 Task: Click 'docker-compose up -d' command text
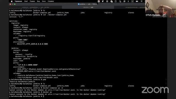click(x=53, y=88)
